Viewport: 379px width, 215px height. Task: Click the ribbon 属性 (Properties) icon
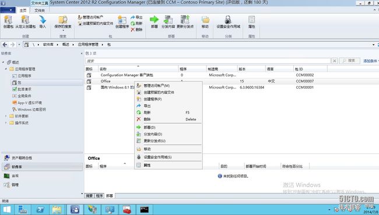point(252,22)
